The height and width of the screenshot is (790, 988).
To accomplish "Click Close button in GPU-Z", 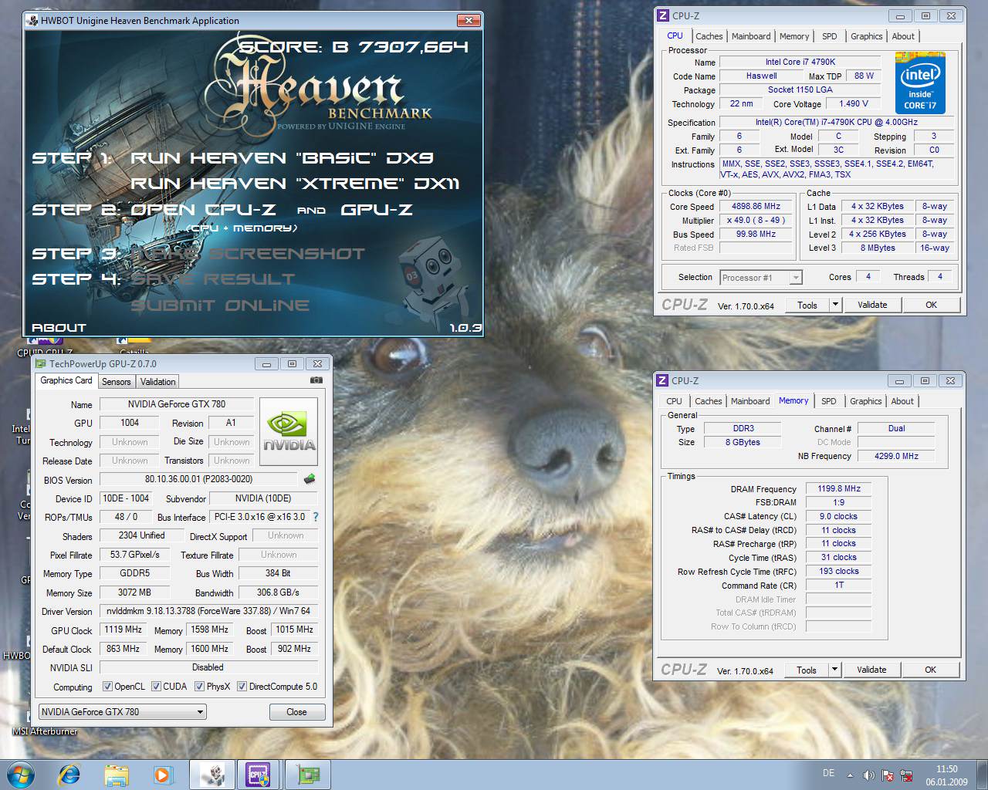I will tap(297, 712).
